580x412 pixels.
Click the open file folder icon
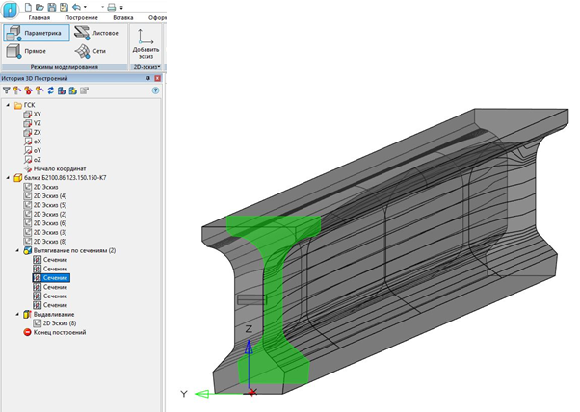[40, 6]
